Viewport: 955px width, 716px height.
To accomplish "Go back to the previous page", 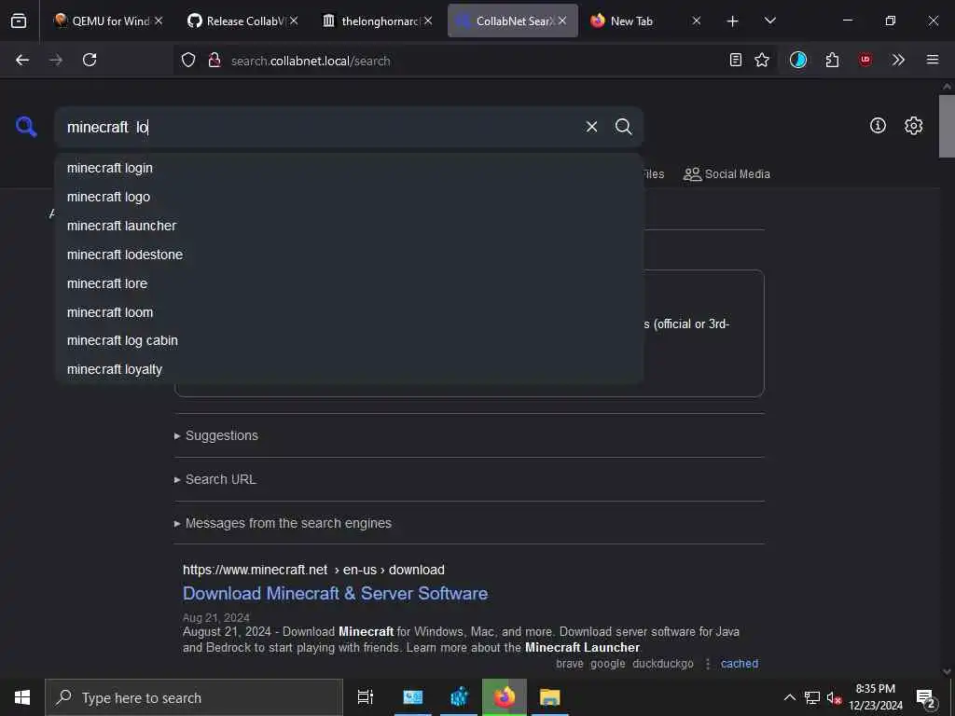I will pos(22,60).
